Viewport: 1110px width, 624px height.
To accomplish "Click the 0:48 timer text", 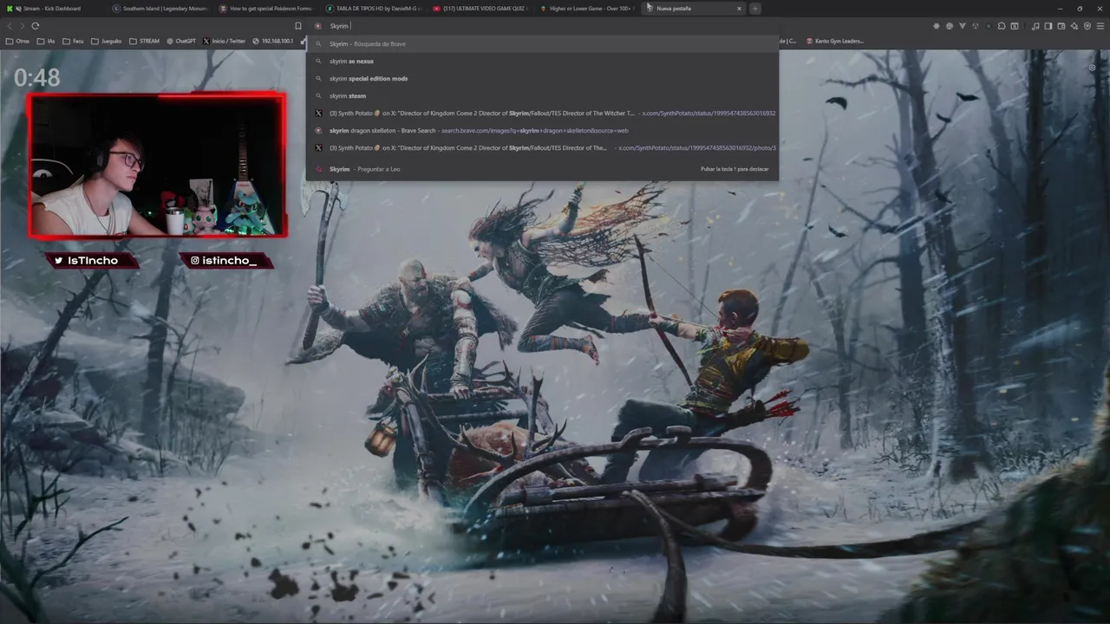I will click(x=36, y=78).
